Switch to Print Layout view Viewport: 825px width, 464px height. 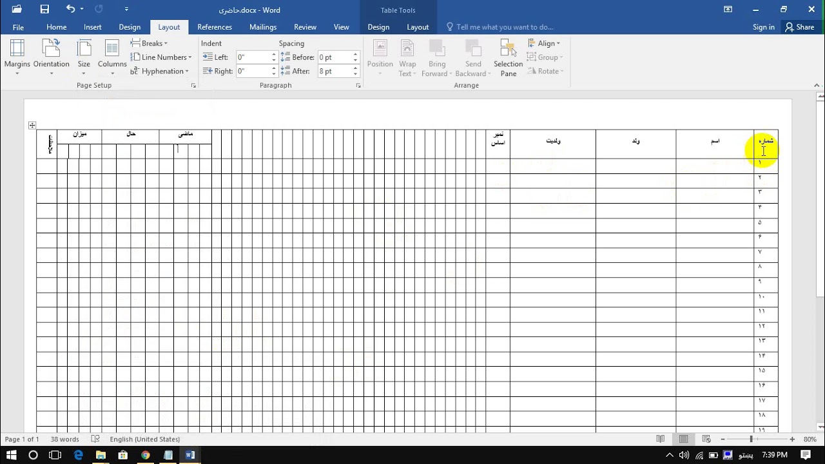(x=684, y=440)
